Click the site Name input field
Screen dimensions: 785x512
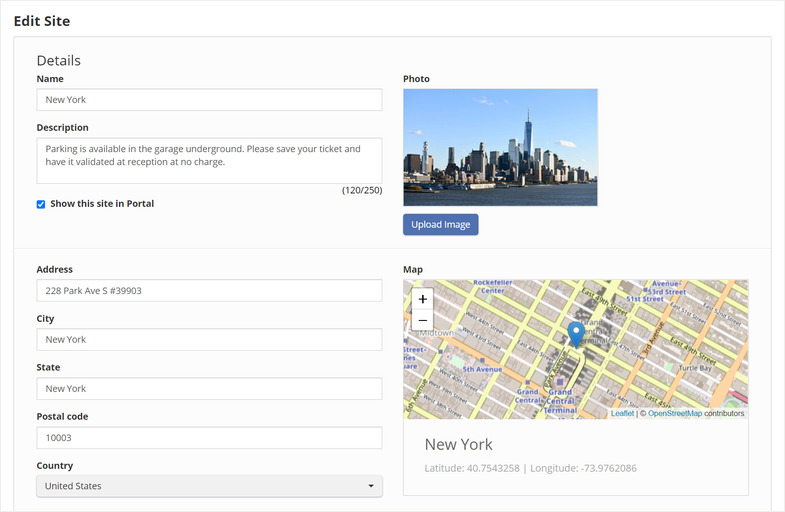[x=209, y=100]
